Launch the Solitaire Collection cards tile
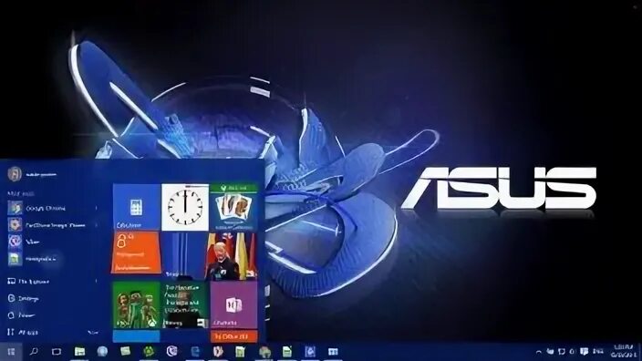The image size is (642, 361). pyautogui.click(x=233, y=207)
